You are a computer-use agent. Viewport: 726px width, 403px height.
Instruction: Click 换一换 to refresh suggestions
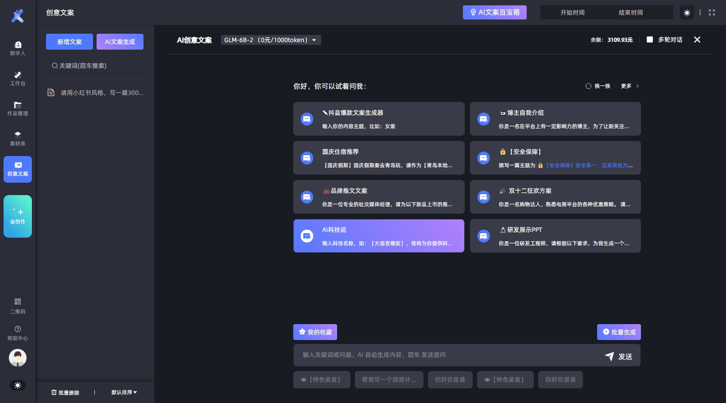tap(598, 86)
